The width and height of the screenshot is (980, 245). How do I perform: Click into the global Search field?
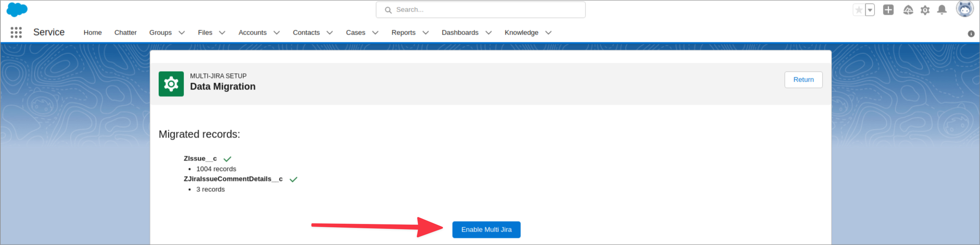480,10
